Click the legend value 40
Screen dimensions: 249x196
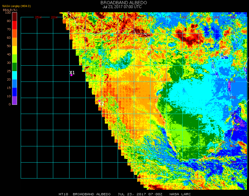coord(9,54)
